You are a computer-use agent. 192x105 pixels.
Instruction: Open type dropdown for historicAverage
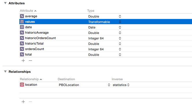click(x=120, y=33)
